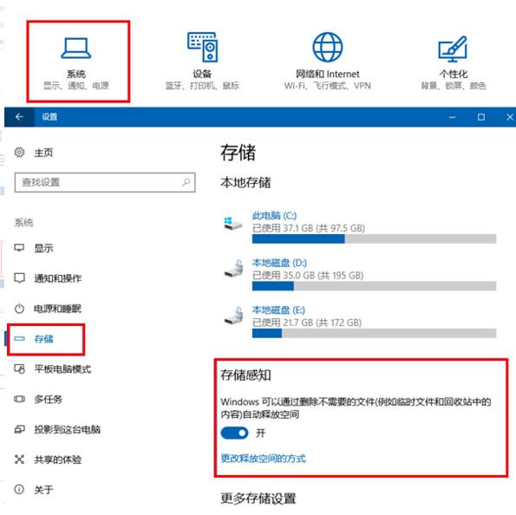Click the 平板电脑模式 tablet icon
Screen dimensions: 516x515
coord(19,368)
